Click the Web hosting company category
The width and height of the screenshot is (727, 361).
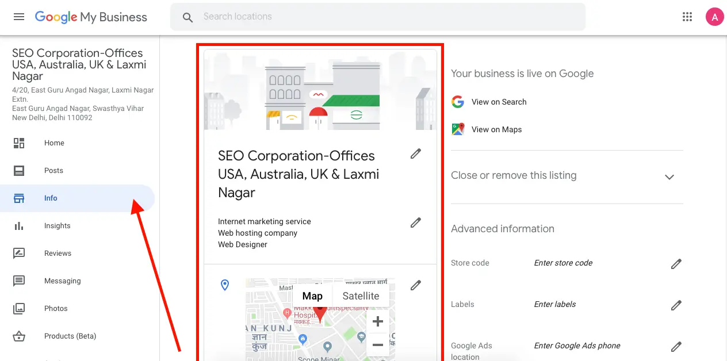click(x=258, y=233)
